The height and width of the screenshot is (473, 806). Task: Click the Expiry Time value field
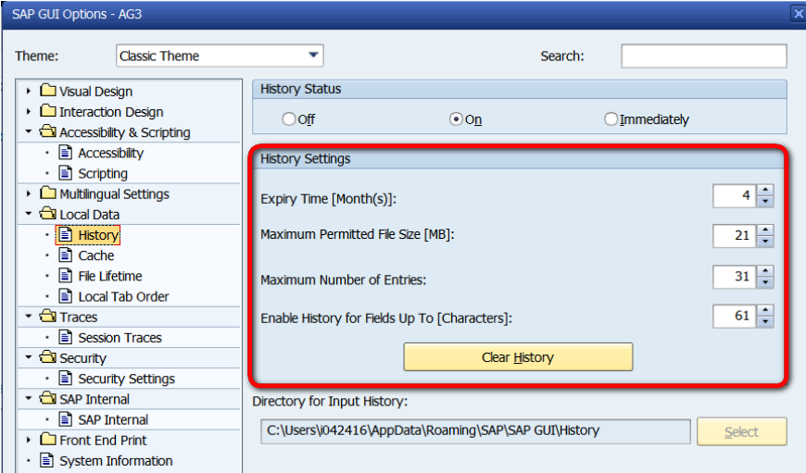(735, 195)
